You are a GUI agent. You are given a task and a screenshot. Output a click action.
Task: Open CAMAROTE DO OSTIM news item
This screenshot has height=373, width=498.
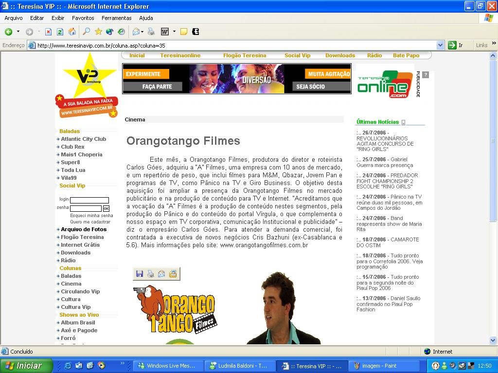[x=388, y=242]
